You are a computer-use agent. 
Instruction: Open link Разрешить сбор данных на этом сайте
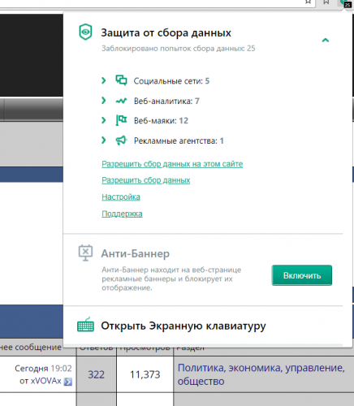pos(172,164)
